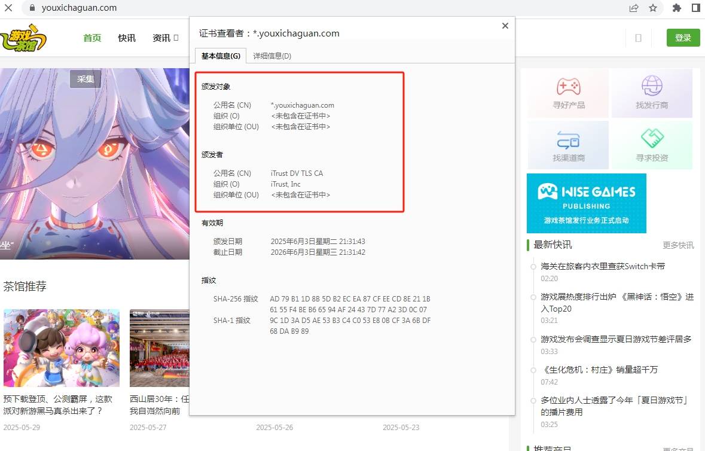Open the Wise Games Publishing banner
The height and width of the screenshot is (451, 705).
coord(586,203)
